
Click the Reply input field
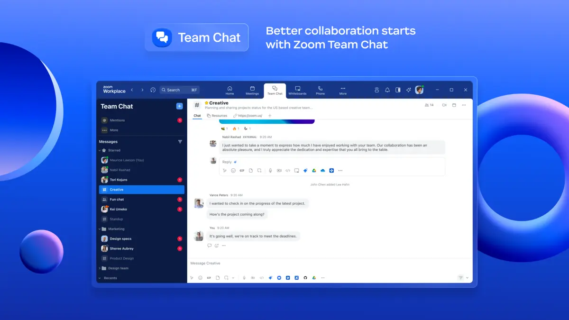tap(332, 162)
